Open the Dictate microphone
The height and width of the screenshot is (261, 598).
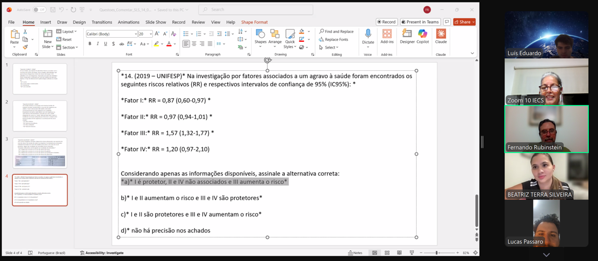coord(368,34)
